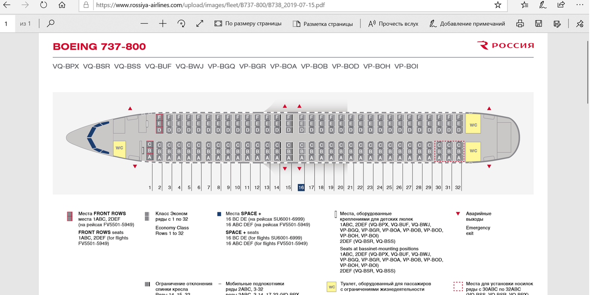Click registration 'VQ-BPX' text

click(x=66, y=66)
